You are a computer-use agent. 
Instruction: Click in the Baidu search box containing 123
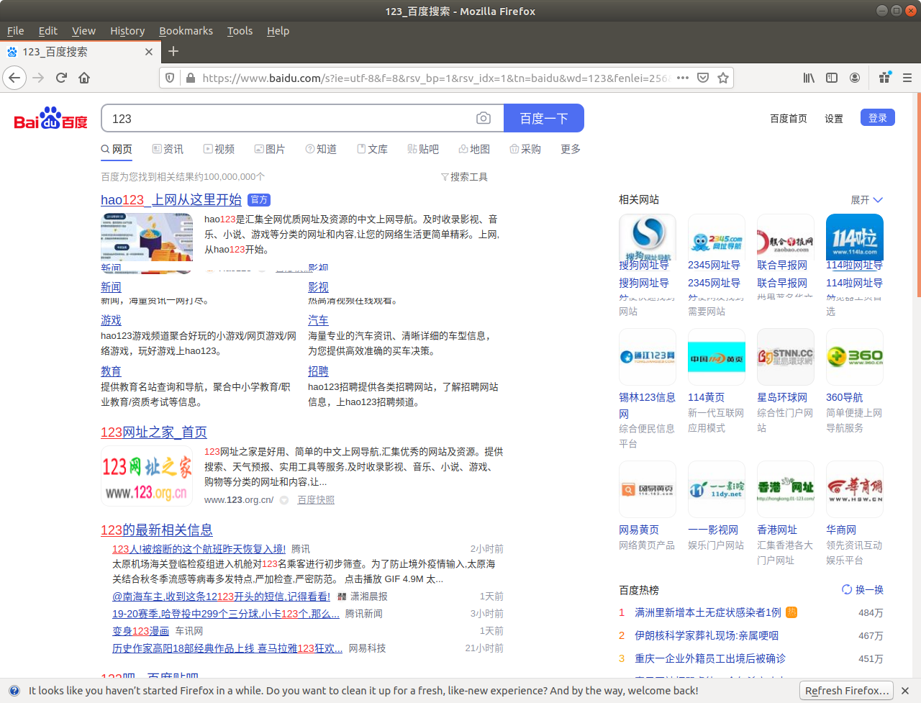[288, 118]
